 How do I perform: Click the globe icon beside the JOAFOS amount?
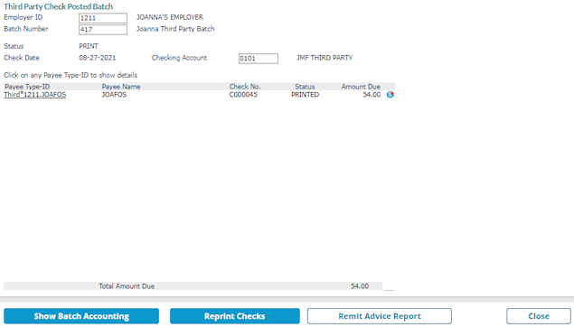pos(391,94)
